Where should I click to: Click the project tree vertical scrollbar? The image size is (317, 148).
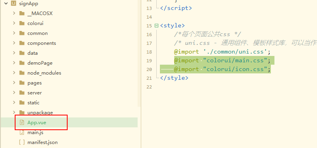click(139, 53)
